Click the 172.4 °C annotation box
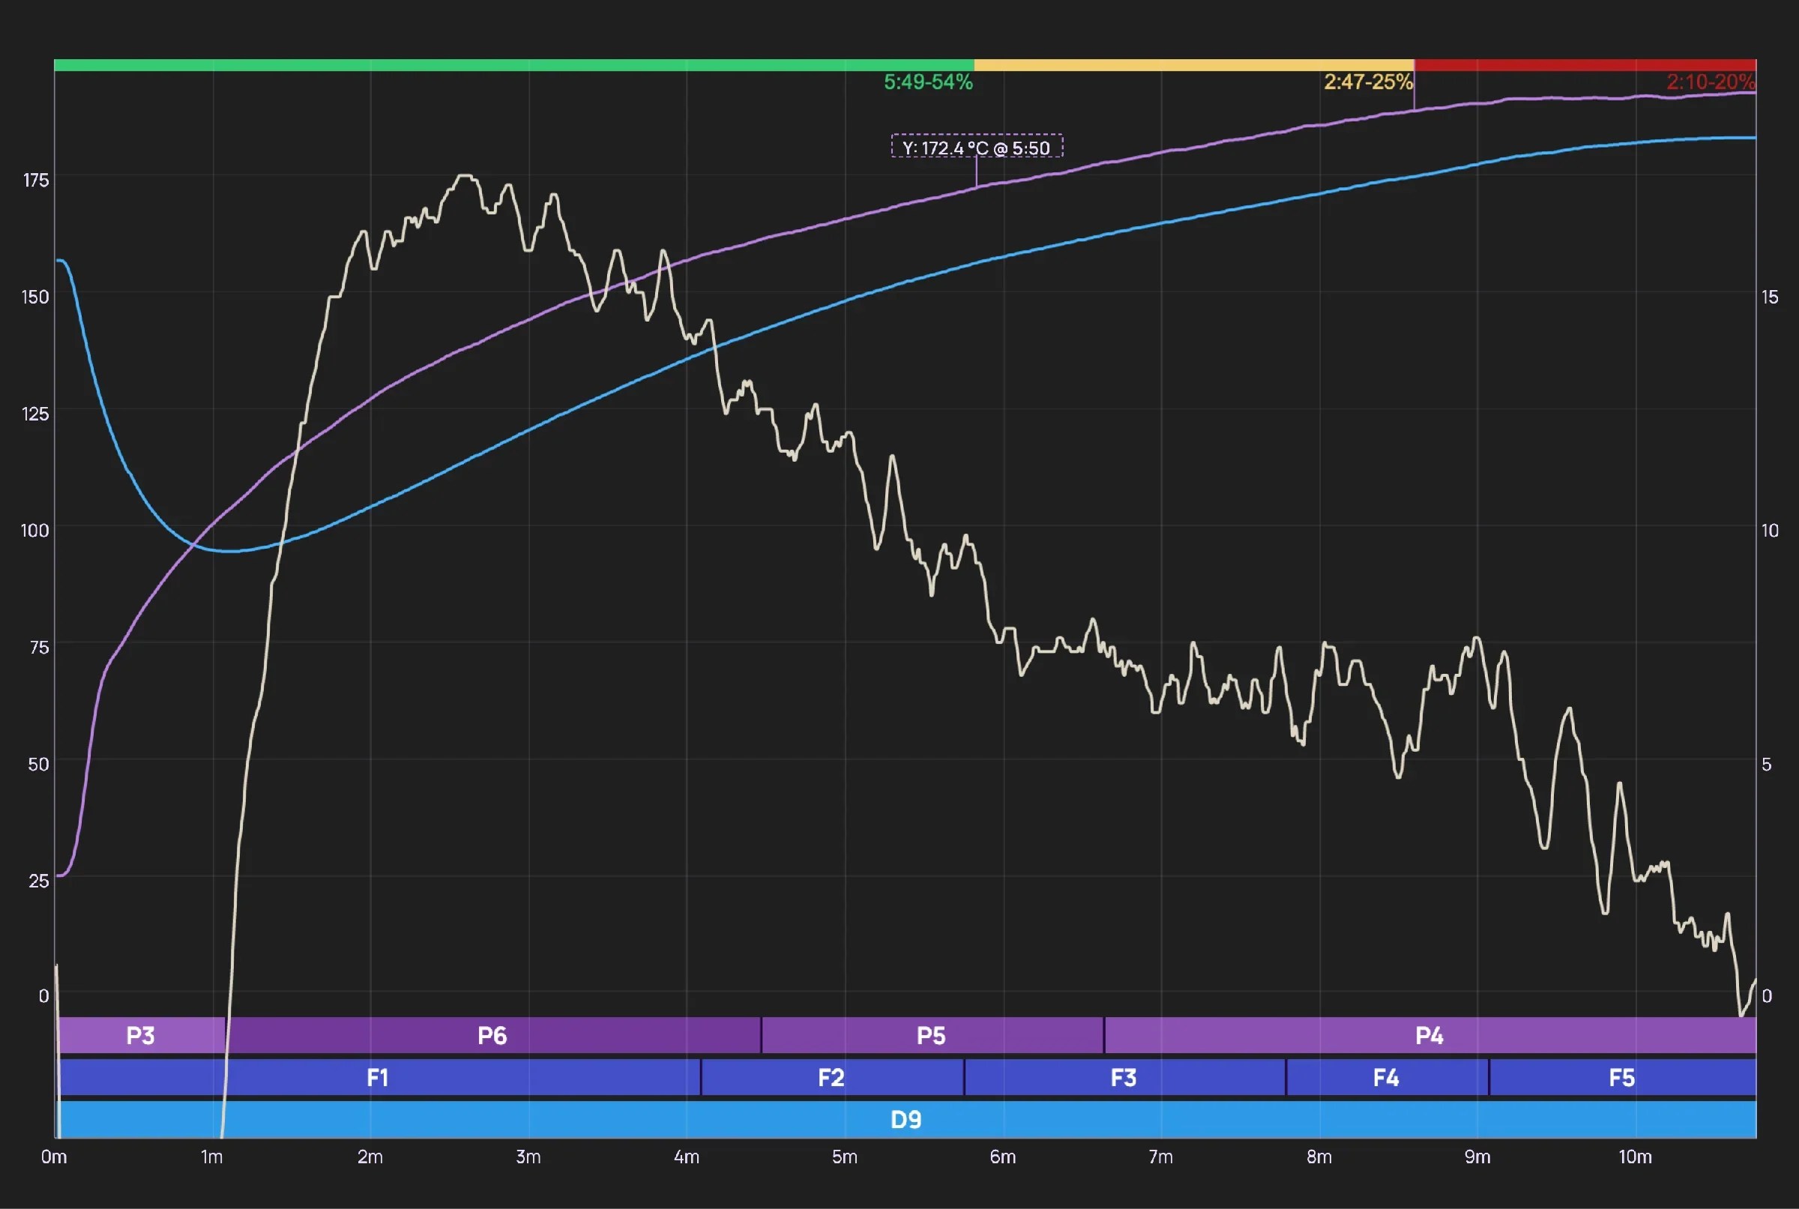This screenshot has height=1209, width=1799. pyautogui.click(x=976, y=146)
